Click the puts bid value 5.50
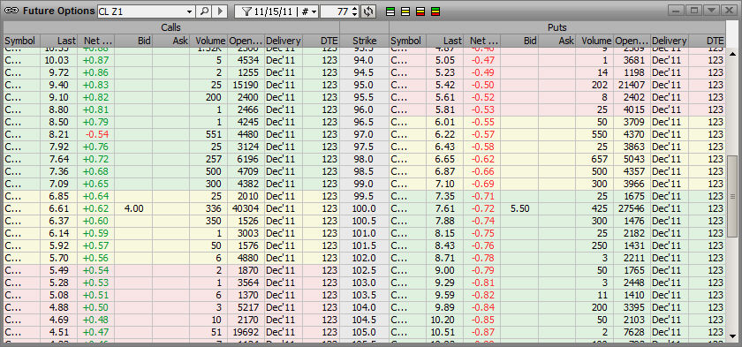Screen dimensions: 742x347 click(519, 208)
